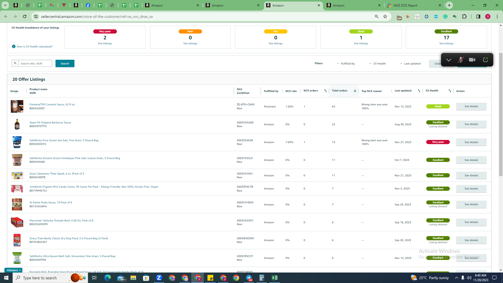503x283 pixels.
Task: Click the Grammarly extension icon
Action: coord(445,17)
